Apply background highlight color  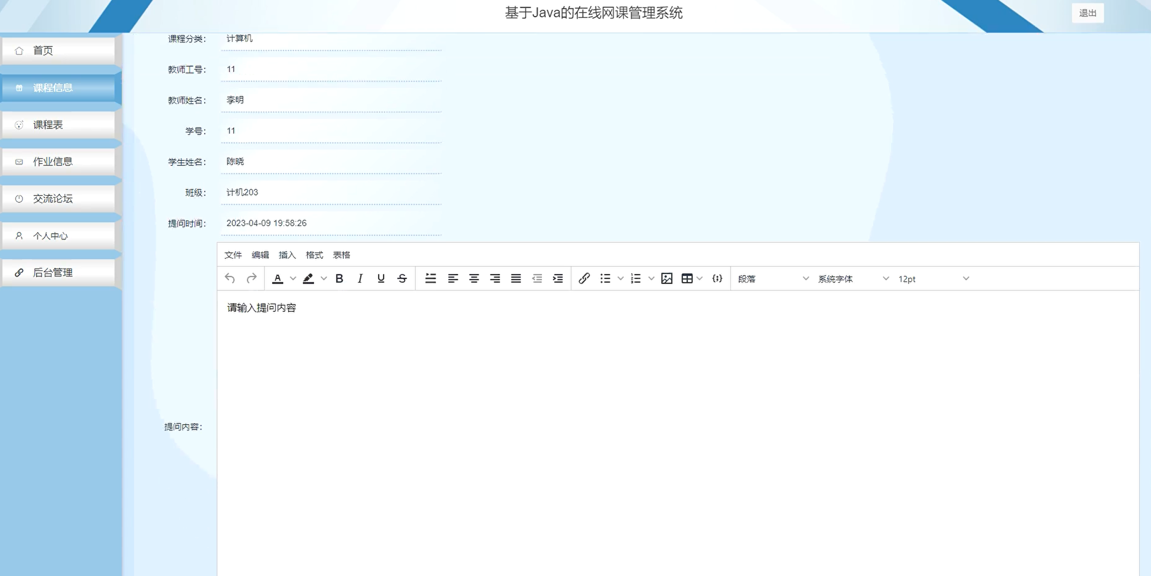tap(308, 278)
